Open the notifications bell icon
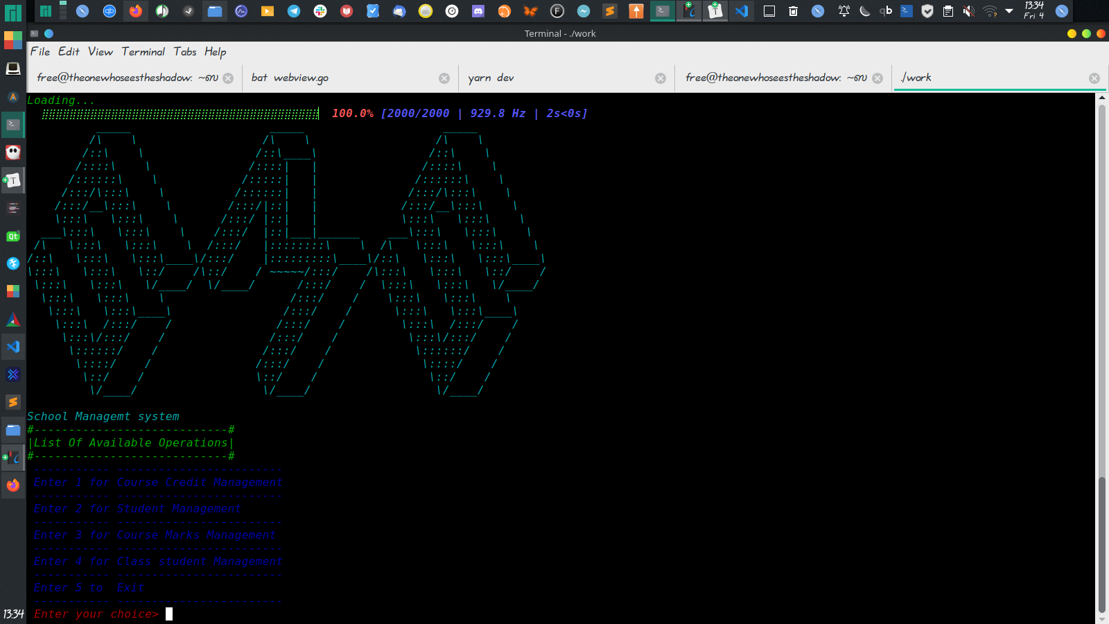 tap(844, 11)
